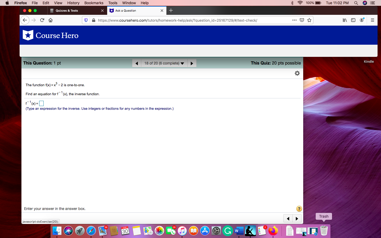This screenshot has width=381, height=238.
Task: Show tracking protection shield info
Action: pyautogui.click(x=86, y=20)
